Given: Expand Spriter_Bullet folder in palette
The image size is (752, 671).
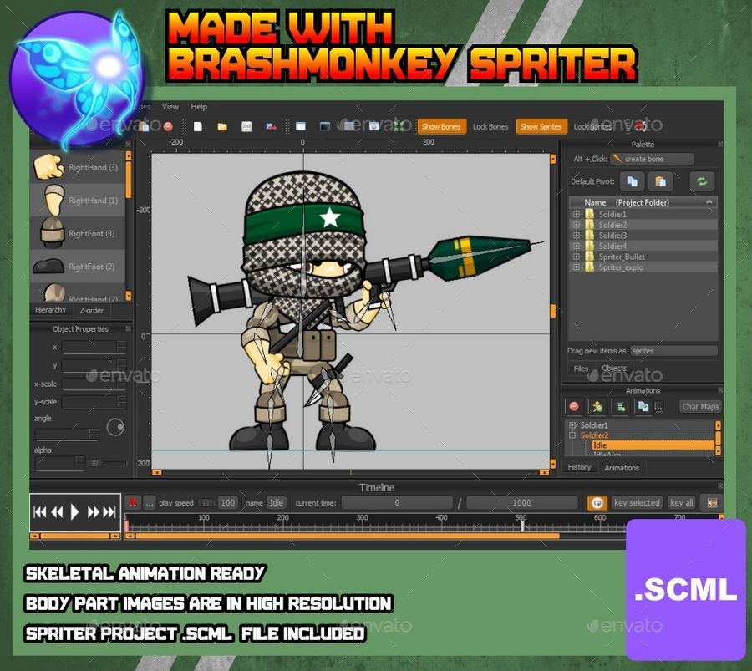Looking at the screenshot, I should point(576,257).
